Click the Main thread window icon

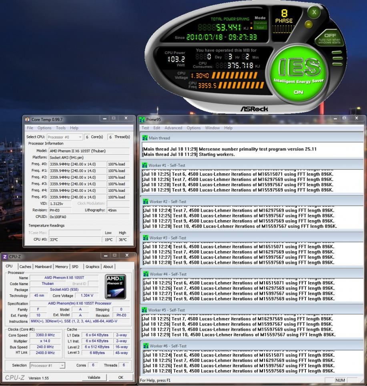click(x=145, y=138)
